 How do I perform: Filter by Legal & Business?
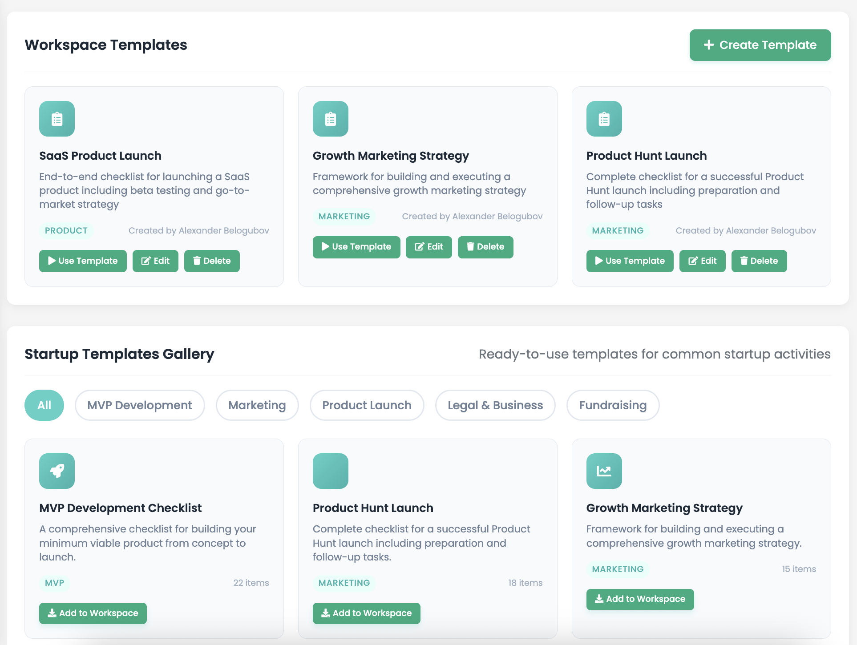[495, 405]
